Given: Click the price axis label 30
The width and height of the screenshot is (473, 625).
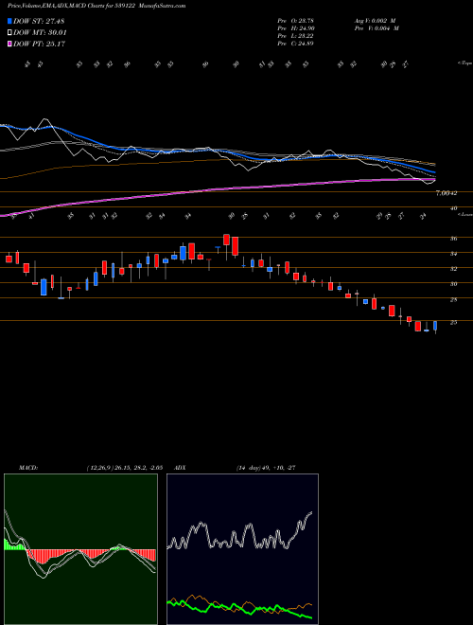Looking at the screenshot, I should [x=453, y=284].
